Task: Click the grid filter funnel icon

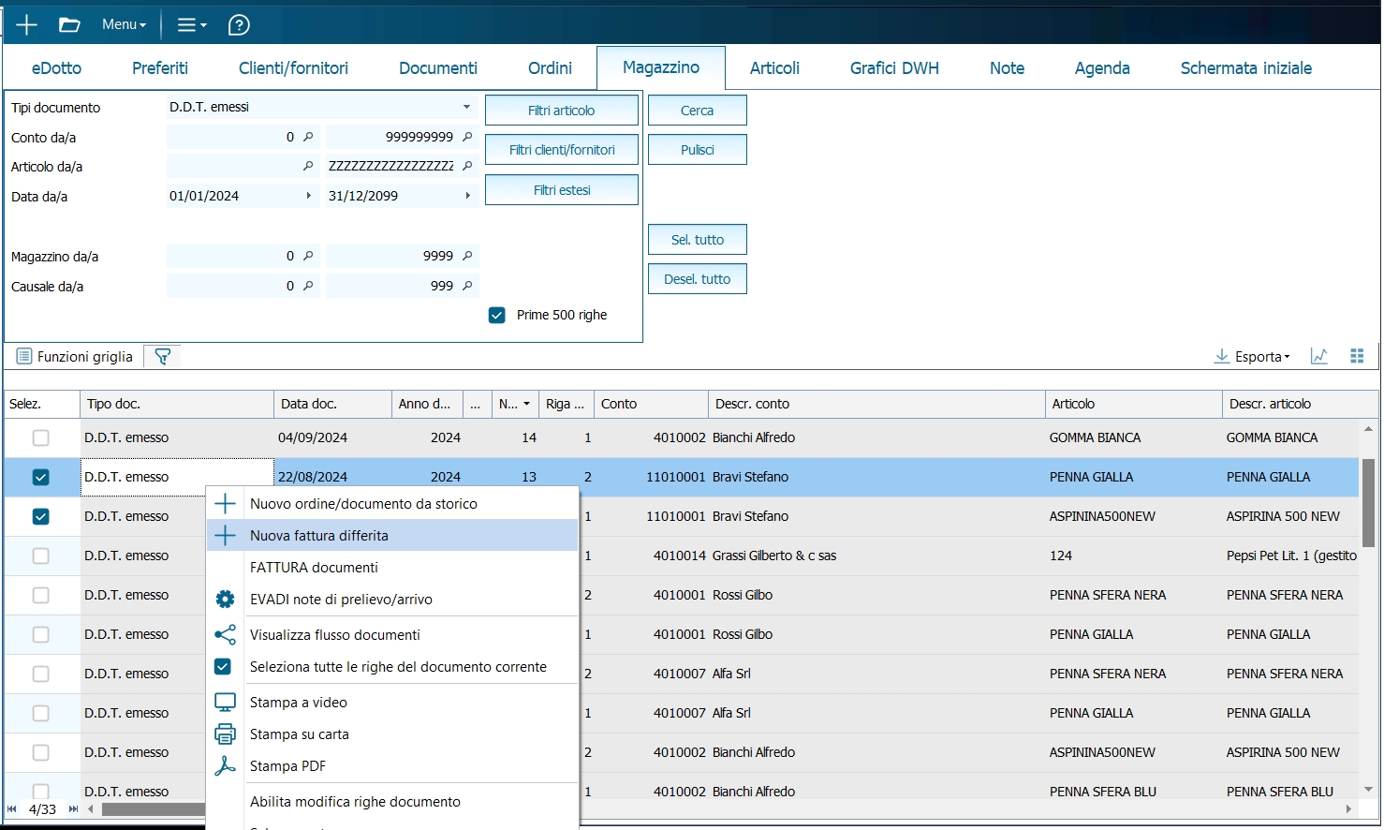Action: click(x=162, y=357)
